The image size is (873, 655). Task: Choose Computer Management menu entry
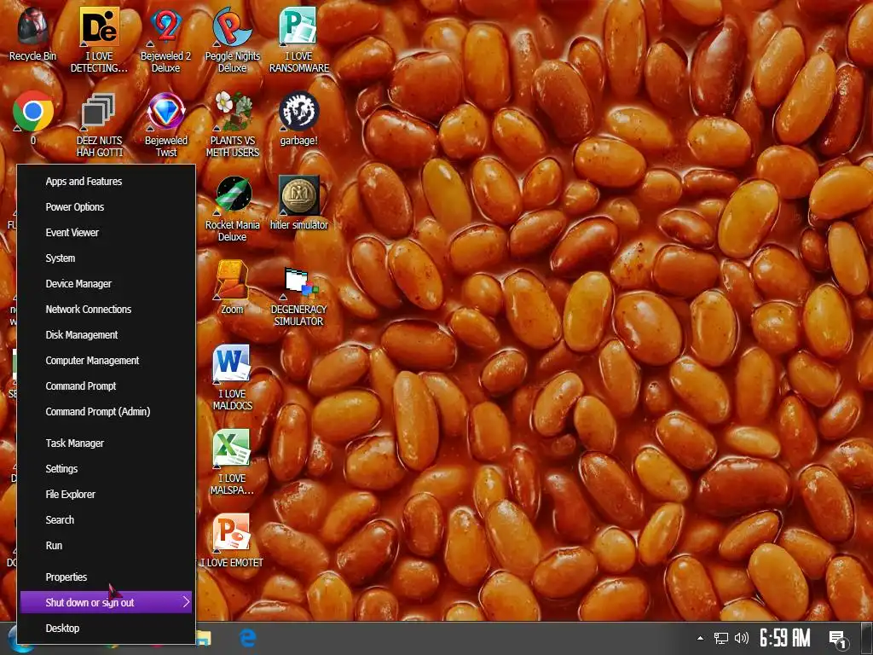coord(107,361)
